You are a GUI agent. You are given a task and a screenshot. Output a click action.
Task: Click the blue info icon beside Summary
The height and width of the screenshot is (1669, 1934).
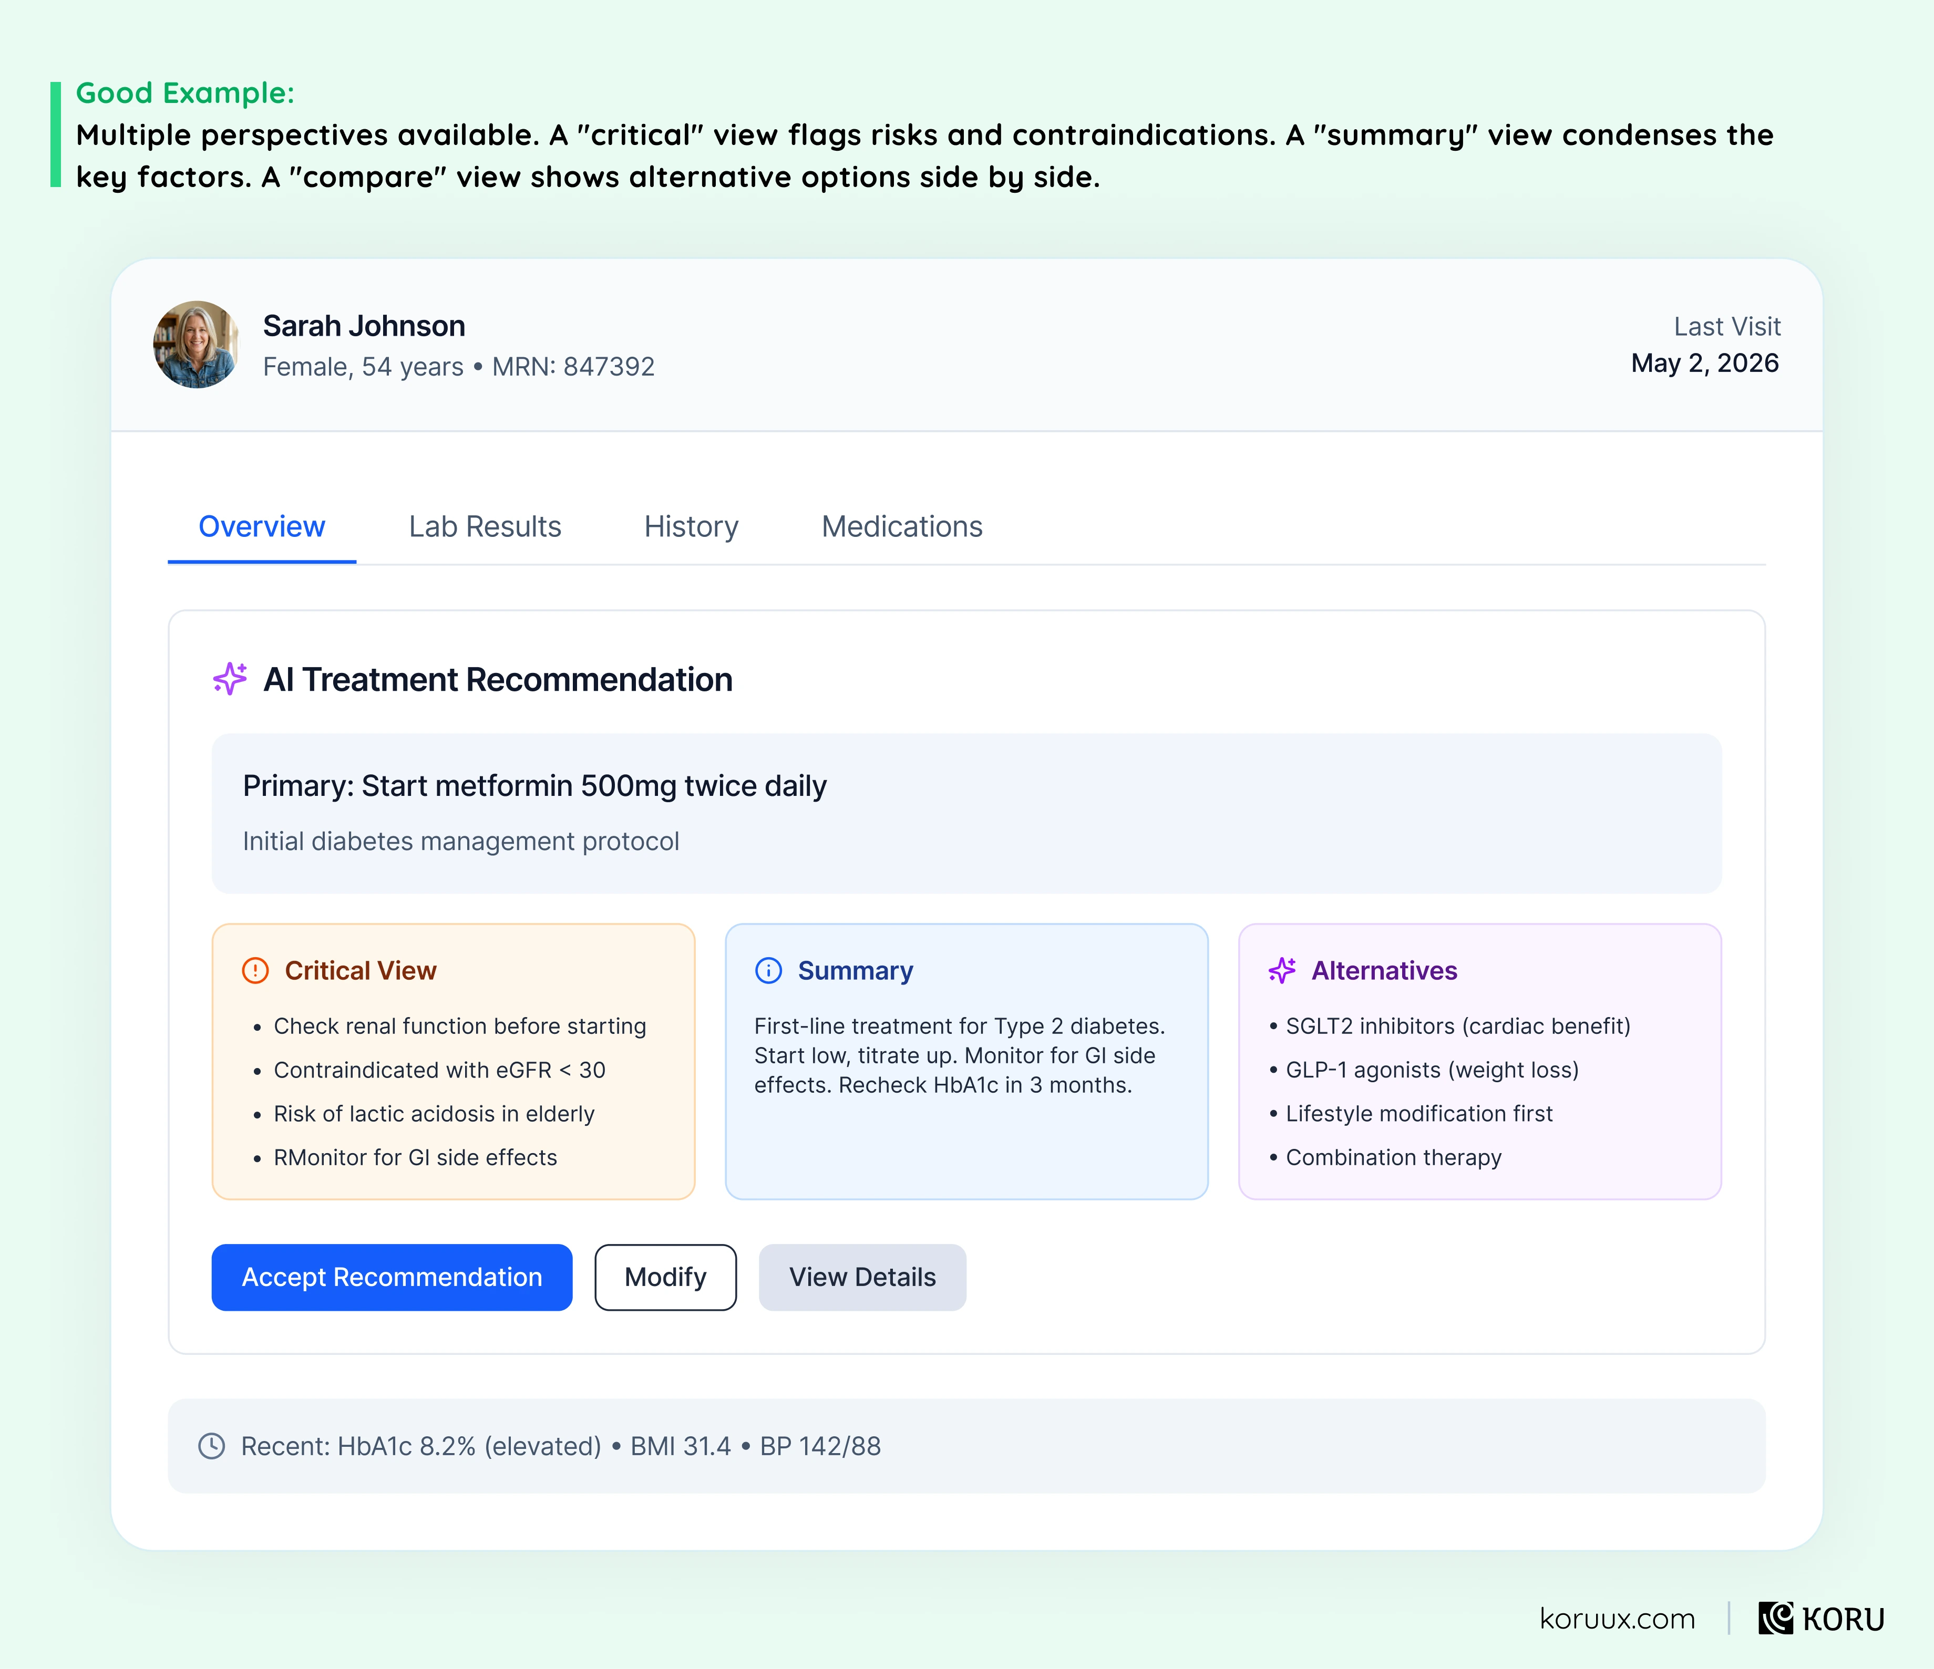(768, 970)
